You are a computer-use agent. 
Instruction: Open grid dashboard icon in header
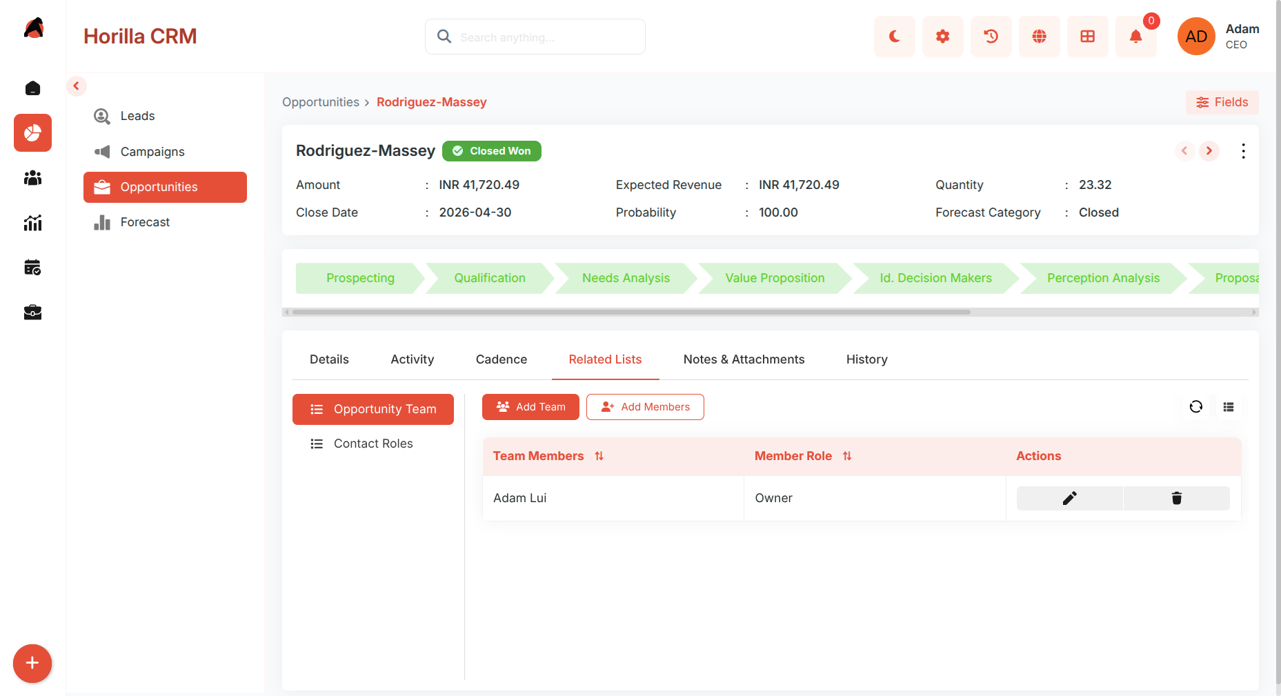[x=1087, y=37]
